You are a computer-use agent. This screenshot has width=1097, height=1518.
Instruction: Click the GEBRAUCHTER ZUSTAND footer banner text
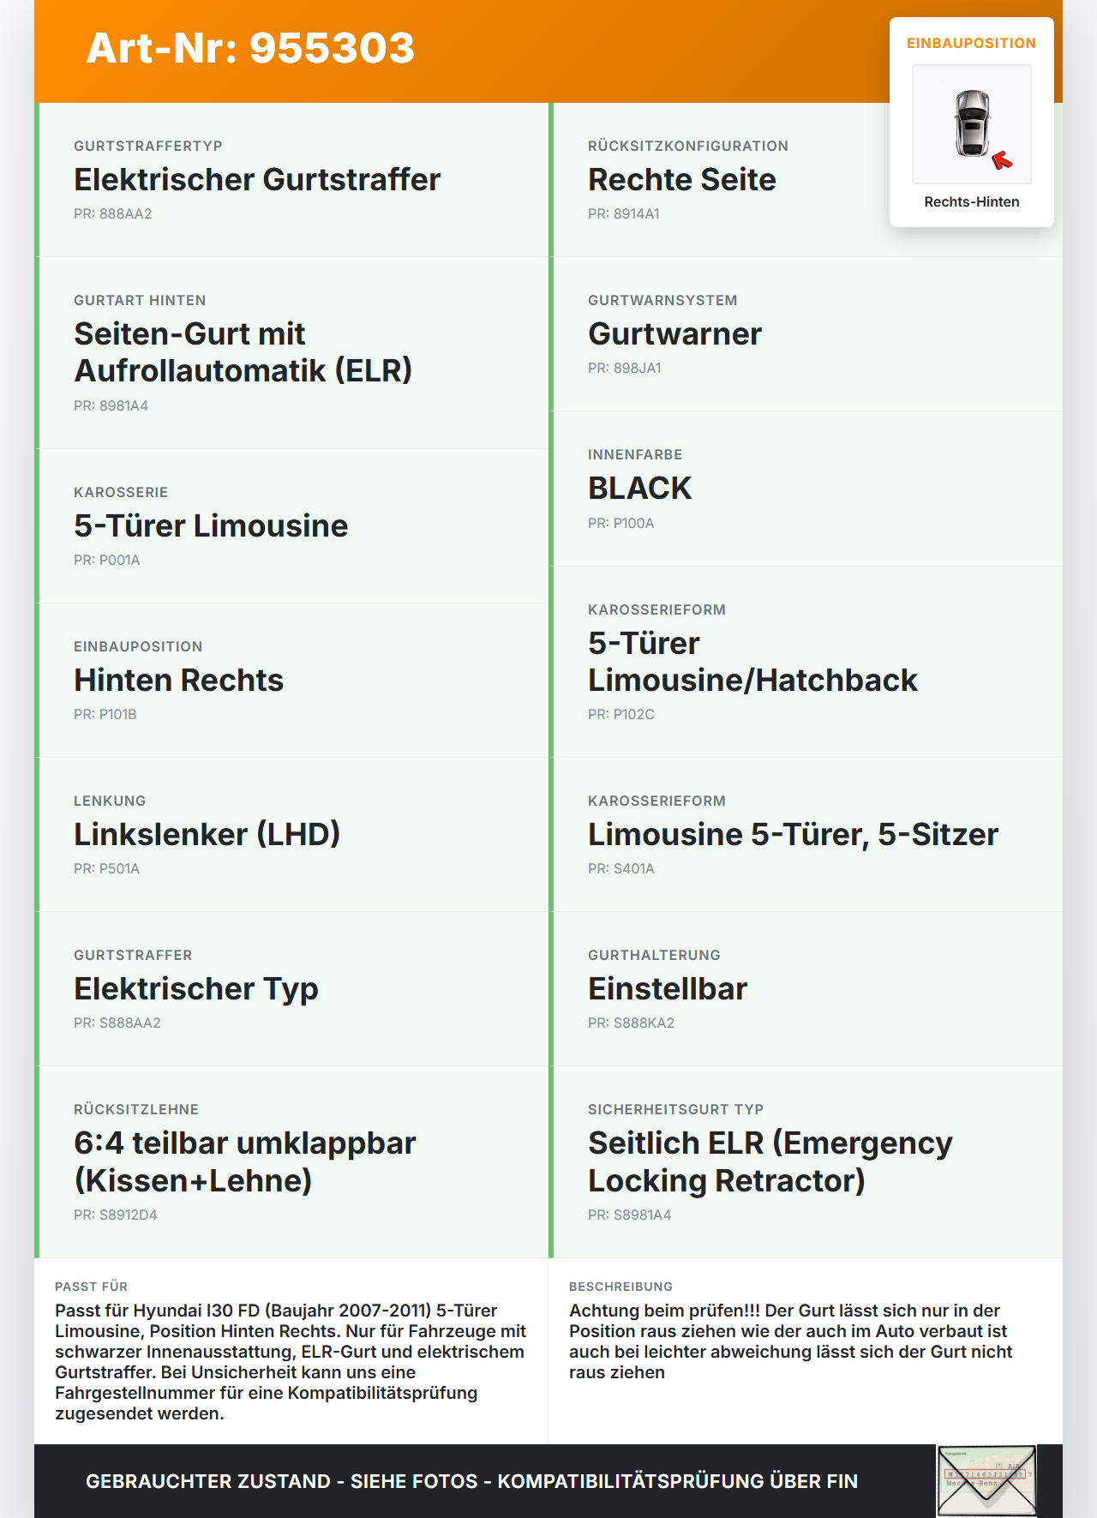471,1481
